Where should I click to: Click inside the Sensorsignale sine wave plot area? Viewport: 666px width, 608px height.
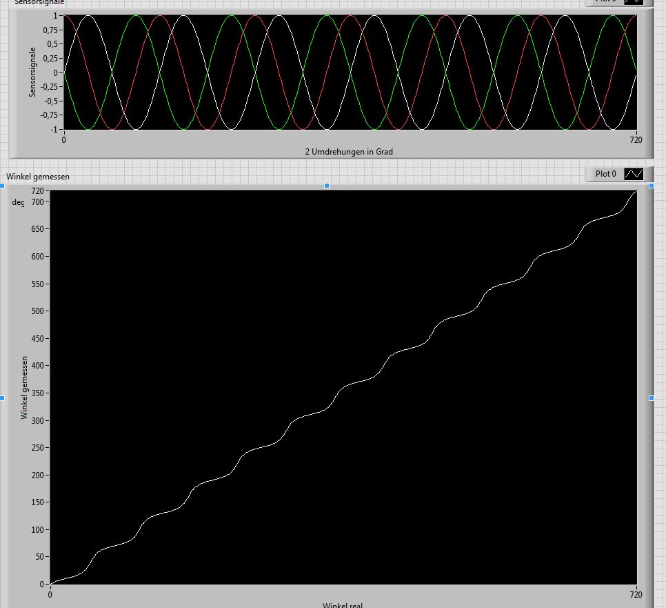click(350, 72)
